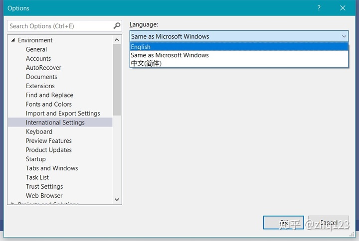Select Startup in the tree
359x241 pixels.
click(x=36, y=159)
